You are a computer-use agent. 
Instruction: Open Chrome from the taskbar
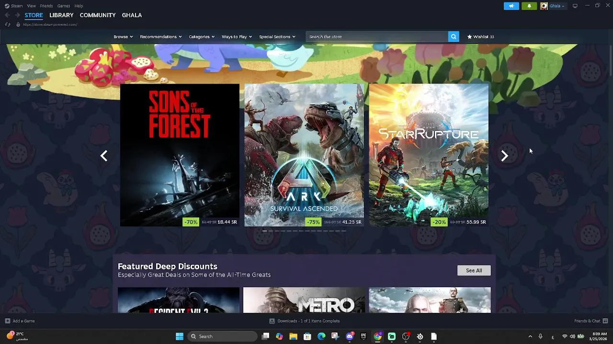(x=378, y=336)
